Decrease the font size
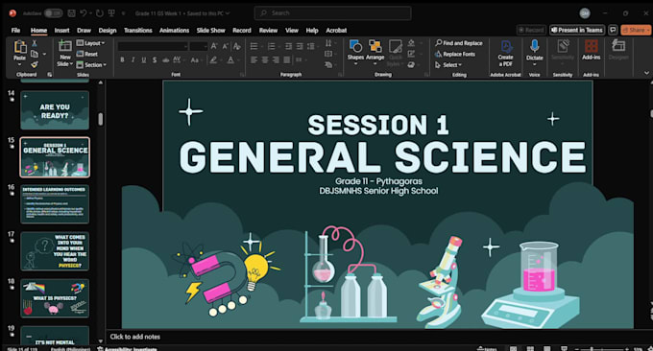This screenshot has width=653, height=351. coord(226,46)
